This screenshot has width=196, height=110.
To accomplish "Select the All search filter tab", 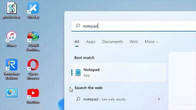I will coord(77,42).
